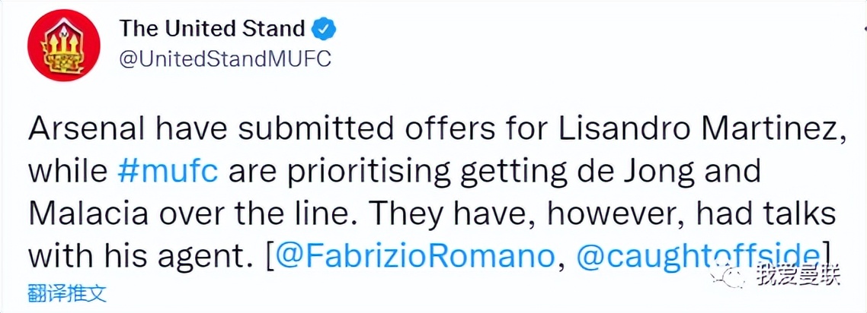Open the #mufc hashtag
Viewport: 867px width, 313px height.
169,171
